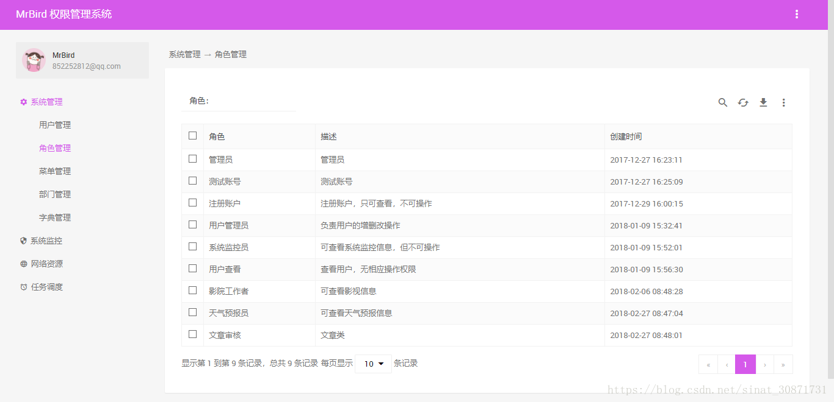The height and width of the screenshot is (402, 834).
Task: Open the header three-dot menu
Action: (797, 14)
